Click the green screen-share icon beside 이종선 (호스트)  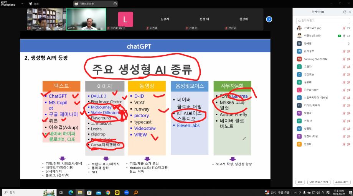click(x=340, y=36)
